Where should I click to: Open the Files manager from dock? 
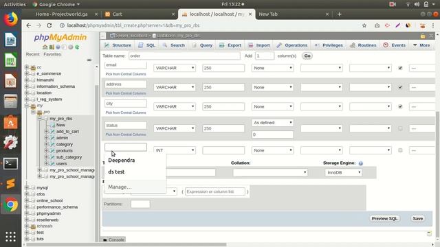click(11, 102)
